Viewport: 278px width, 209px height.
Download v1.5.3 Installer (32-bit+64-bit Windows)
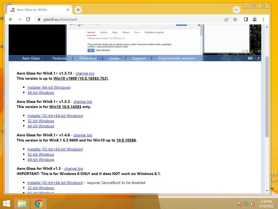[x=55, y=116]
